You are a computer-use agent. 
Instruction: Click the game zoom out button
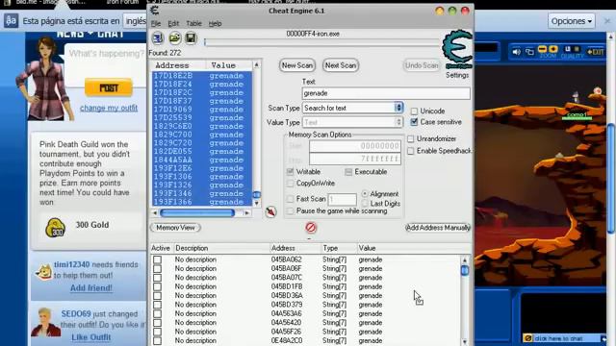(542, 49)
